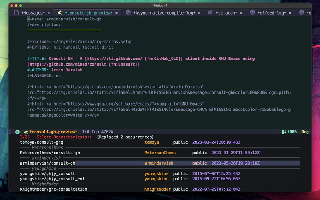Select the *consult-gh-preview* tab
The height and width of the screenshot is (200, 320).
tap(89, 13)
